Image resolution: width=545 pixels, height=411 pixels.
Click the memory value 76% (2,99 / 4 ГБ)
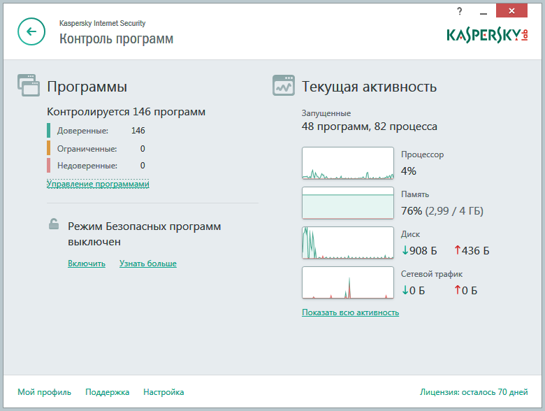coord(442,210)
